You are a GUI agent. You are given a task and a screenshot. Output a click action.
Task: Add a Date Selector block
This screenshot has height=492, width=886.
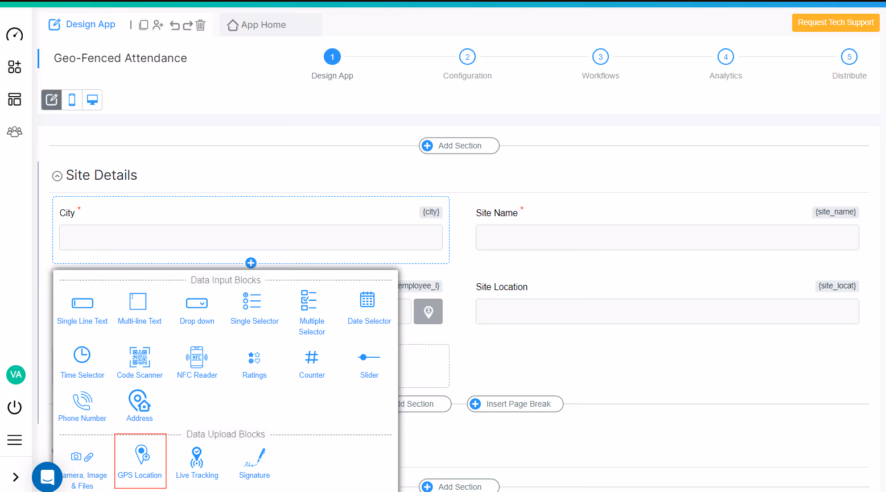pos(369,309)
